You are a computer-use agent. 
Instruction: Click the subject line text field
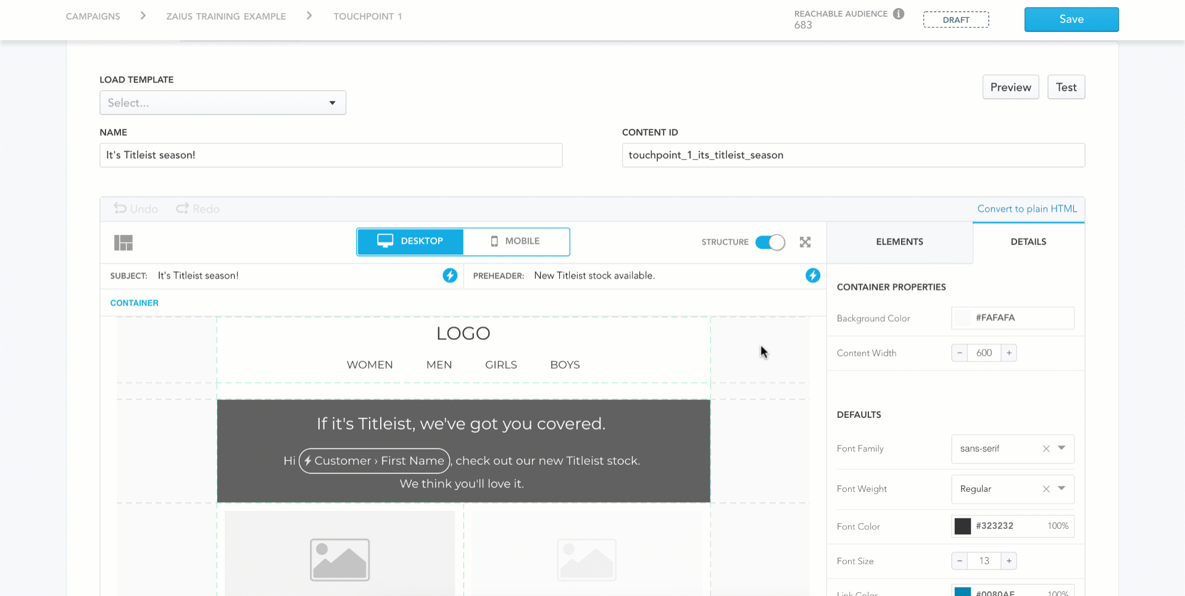(296, 276)
